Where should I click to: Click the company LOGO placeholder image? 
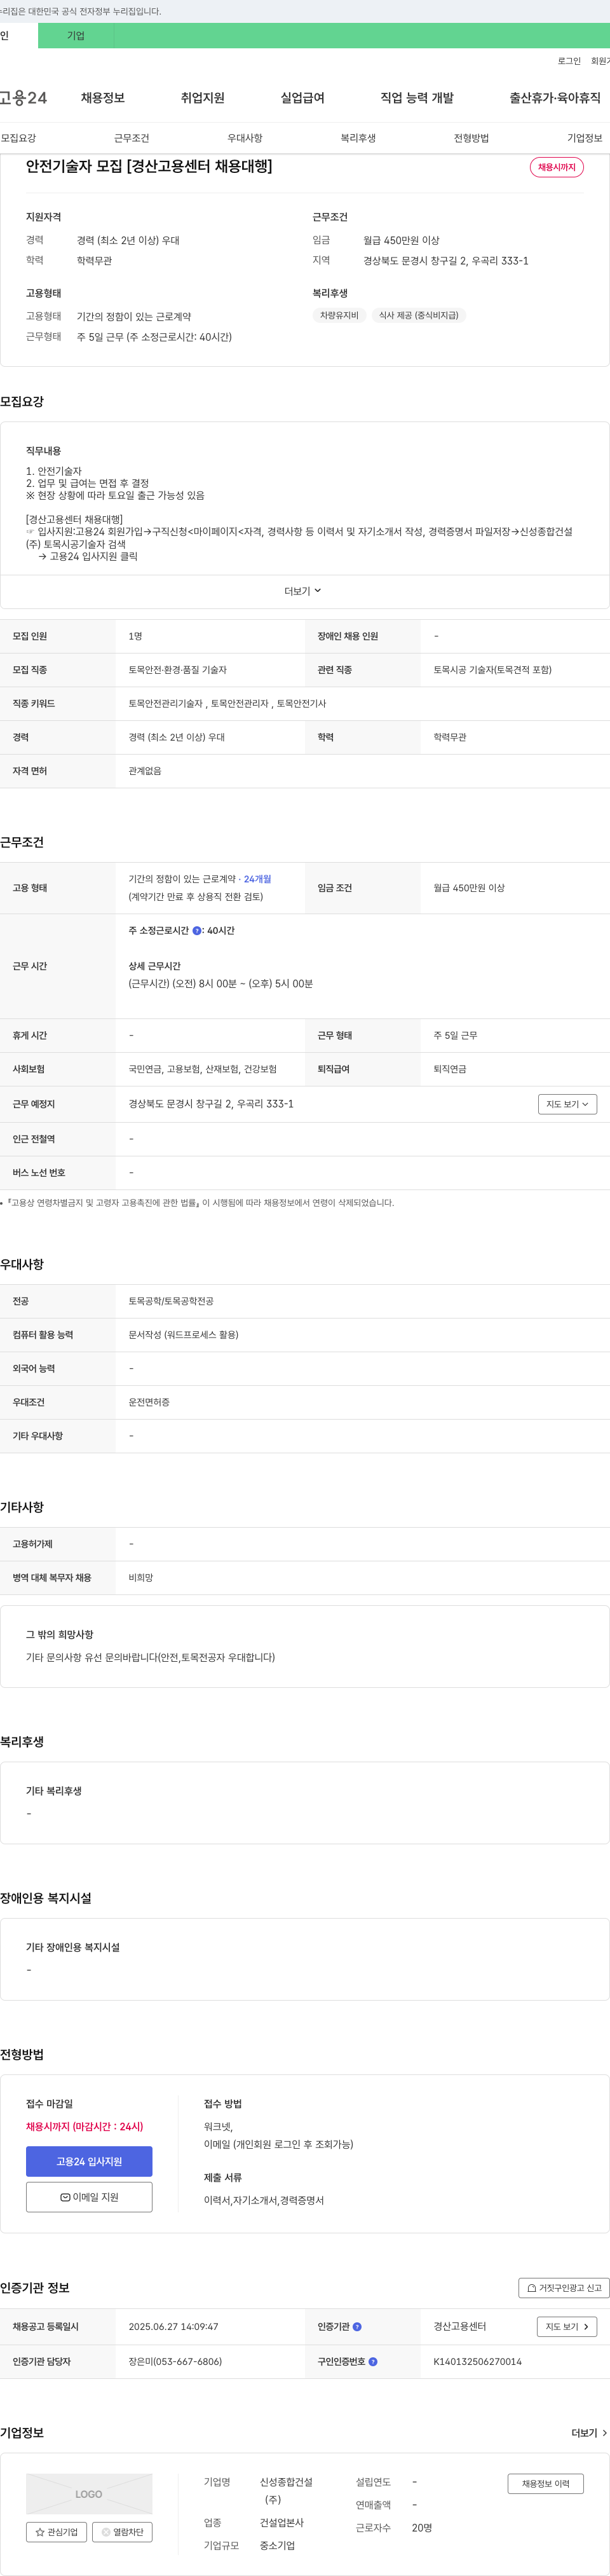[89, 2493]
